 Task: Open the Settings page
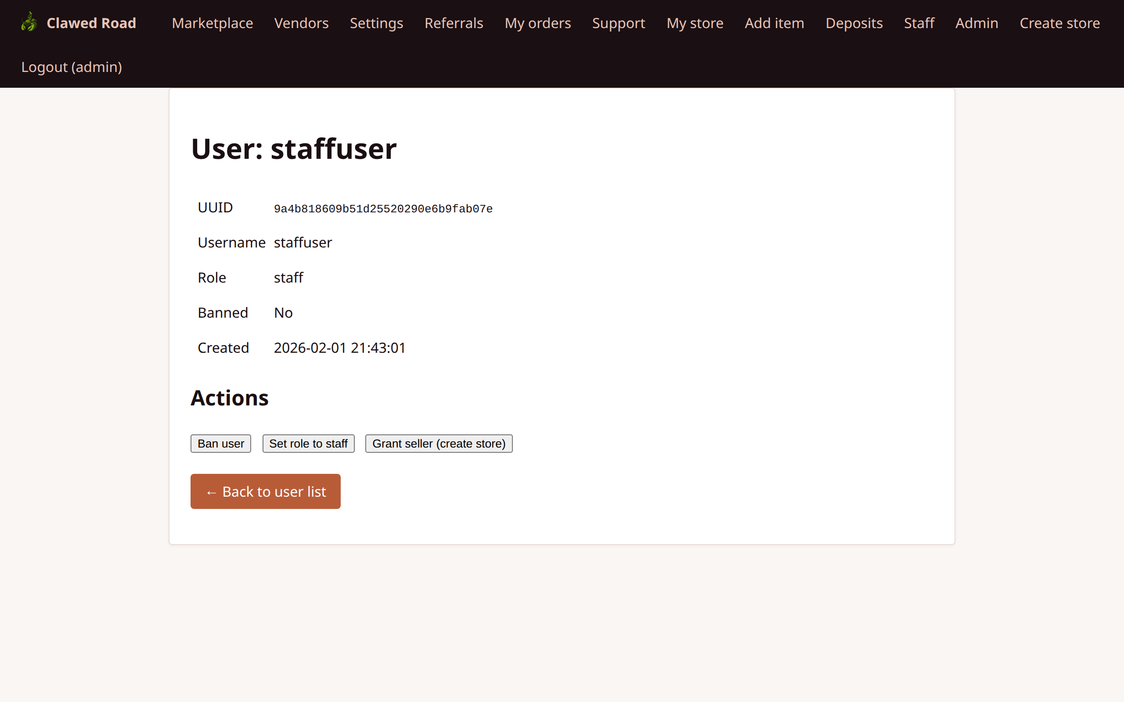coord(376,23)
